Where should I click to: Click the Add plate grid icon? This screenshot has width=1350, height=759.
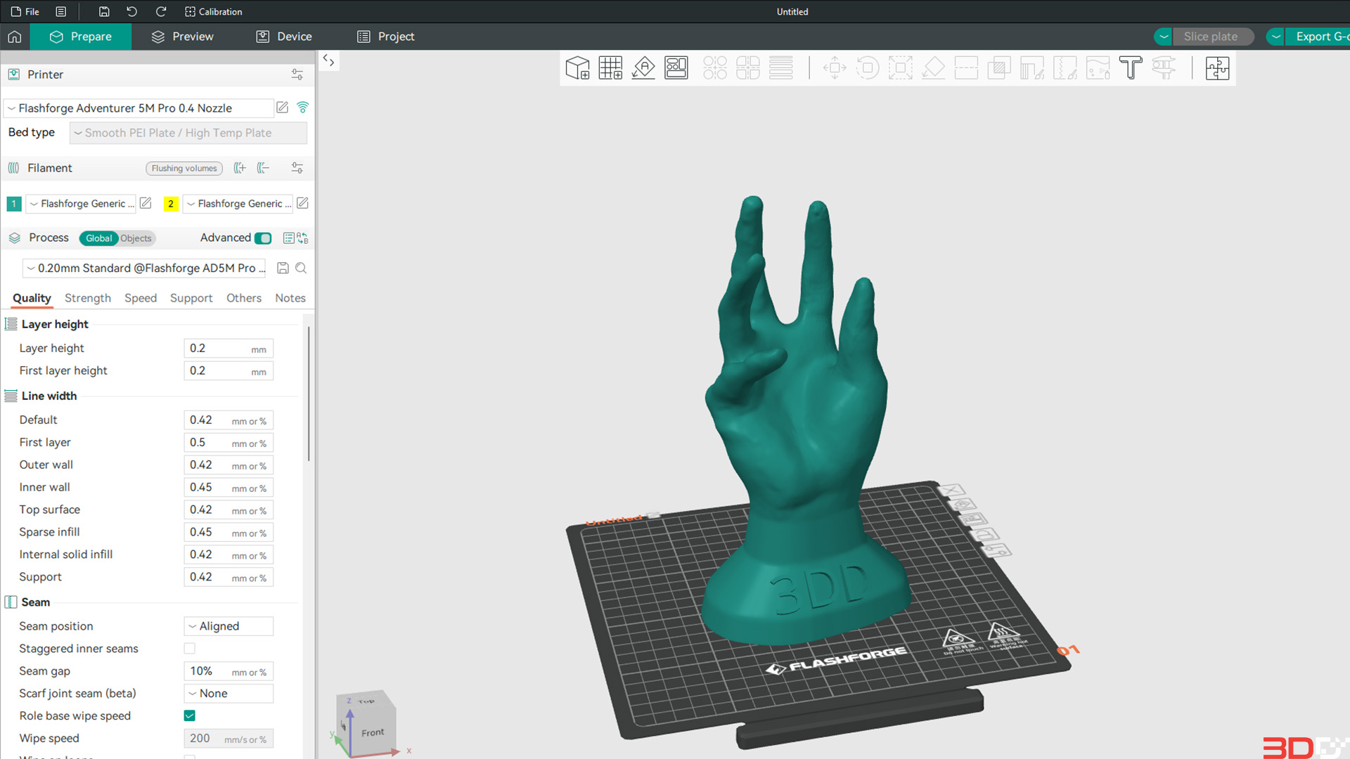pyautogui.click(x=610, y=68)
